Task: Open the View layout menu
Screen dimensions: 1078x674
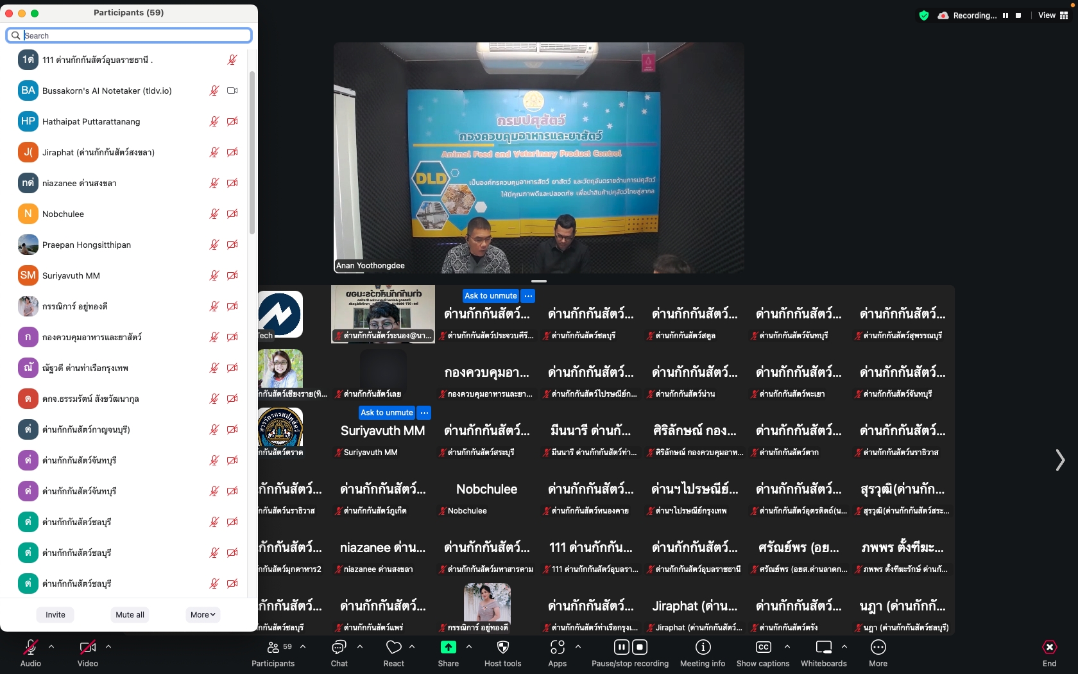Action: pyautogui.click(x=1053, y=15)
